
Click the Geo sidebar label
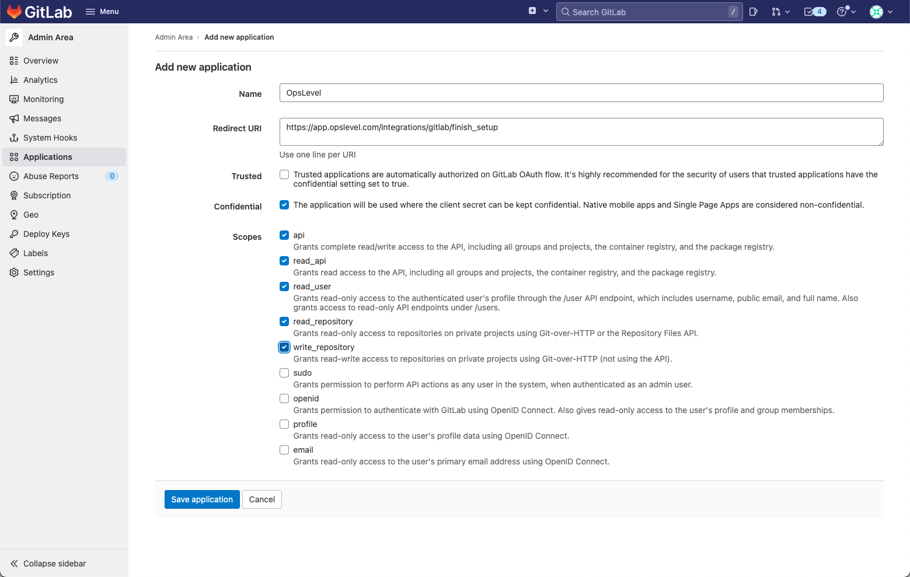31,215
